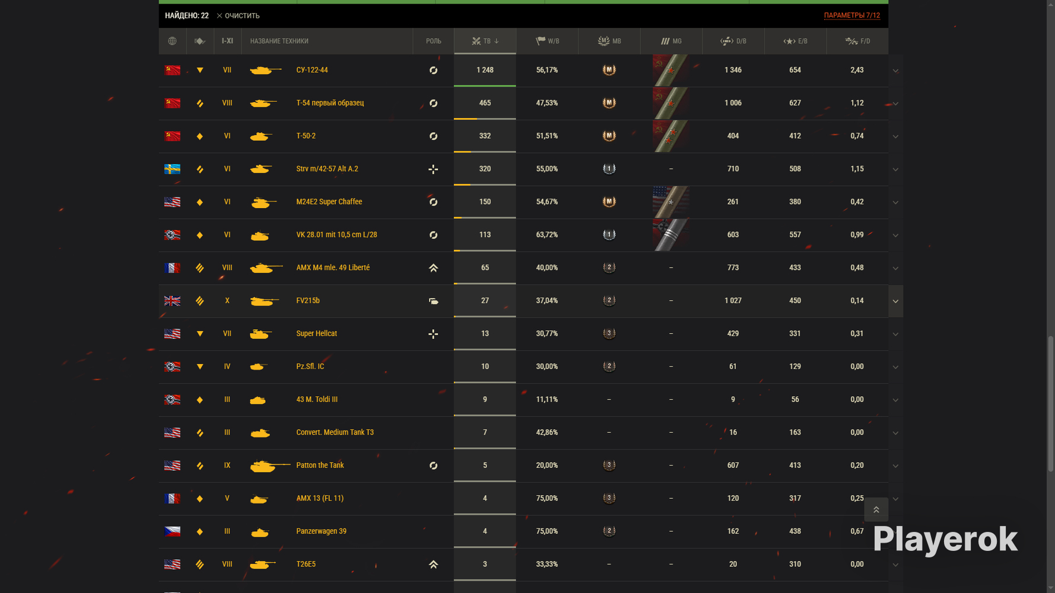
Task: Sort by Роль column header
Action: point(434,41)
